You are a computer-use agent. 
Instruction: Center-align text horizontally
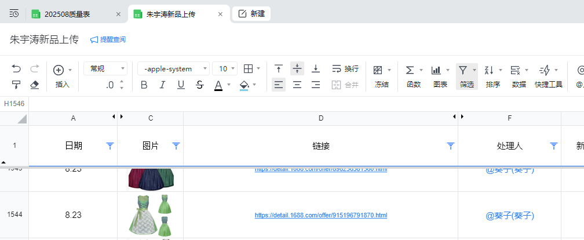click(297, 85)
